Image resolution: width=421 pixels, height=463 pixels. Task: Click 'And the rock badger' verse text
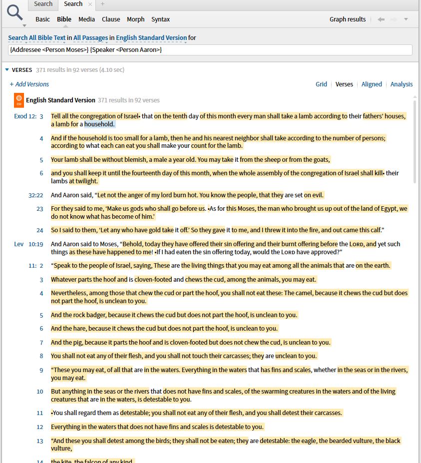click(x=174, y=315)
